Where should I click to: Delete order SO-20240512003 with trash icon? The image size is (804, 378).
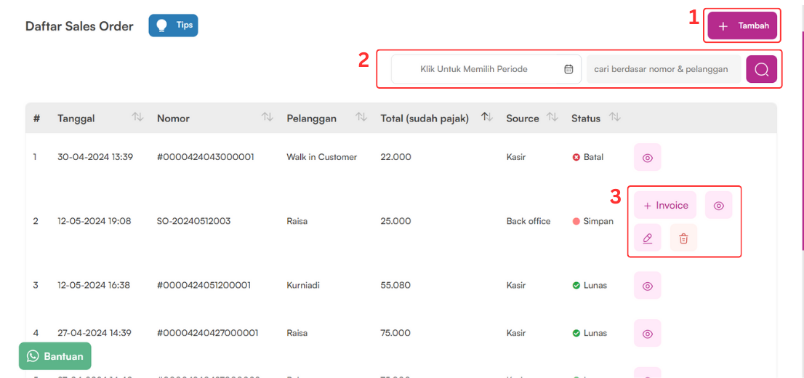(x=683, y=238)
